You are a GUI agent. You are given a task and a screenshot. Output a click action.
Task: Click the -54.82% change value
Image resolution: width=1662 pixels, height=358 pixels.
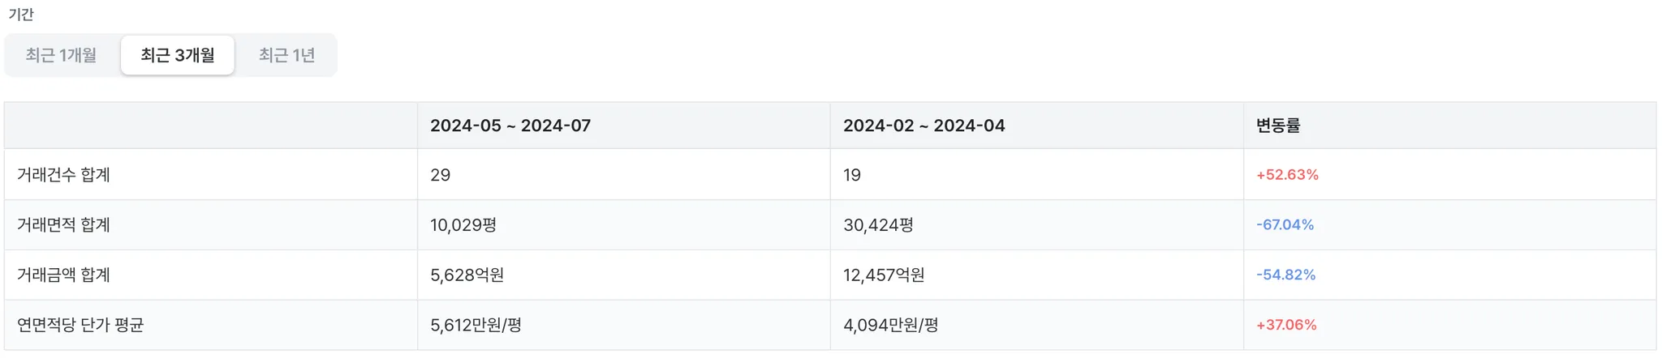[1285, 275]
